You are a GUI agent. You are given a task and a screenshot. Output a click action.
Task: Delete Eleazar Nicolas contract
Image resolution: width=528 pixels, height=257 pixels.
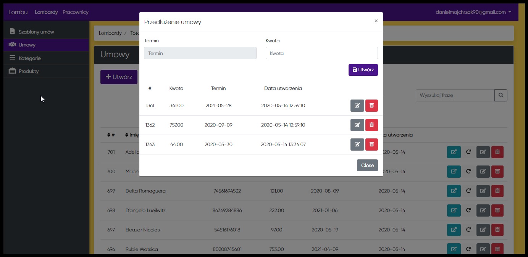point(497,230)
